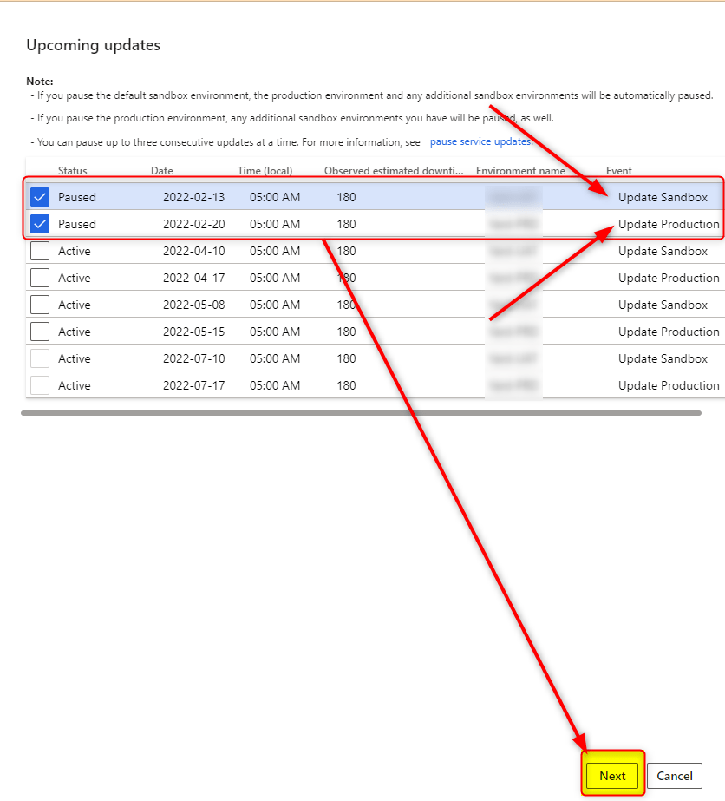Viewport: 725px width, 801px height.
Task: Open the pause service updates link
Action: (481, 141)
